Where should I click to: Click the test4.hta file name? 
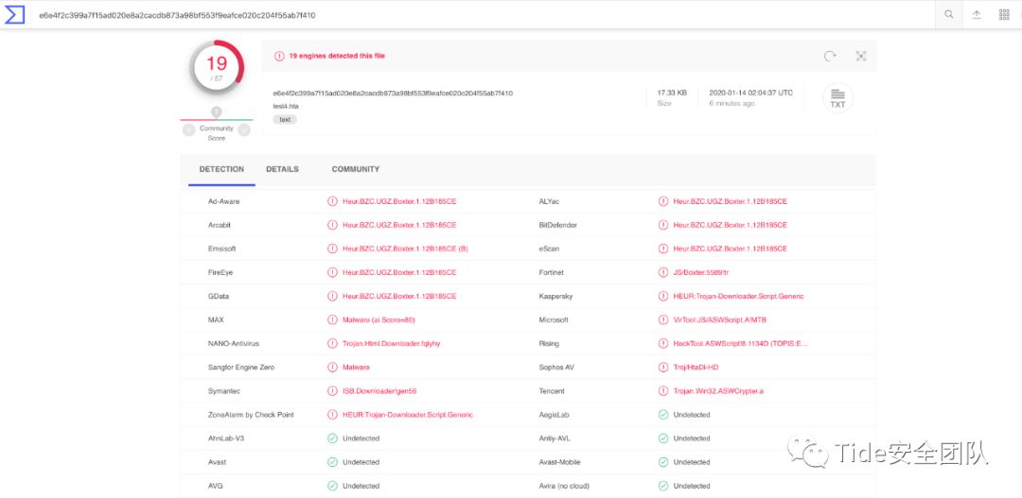point(286,106)
